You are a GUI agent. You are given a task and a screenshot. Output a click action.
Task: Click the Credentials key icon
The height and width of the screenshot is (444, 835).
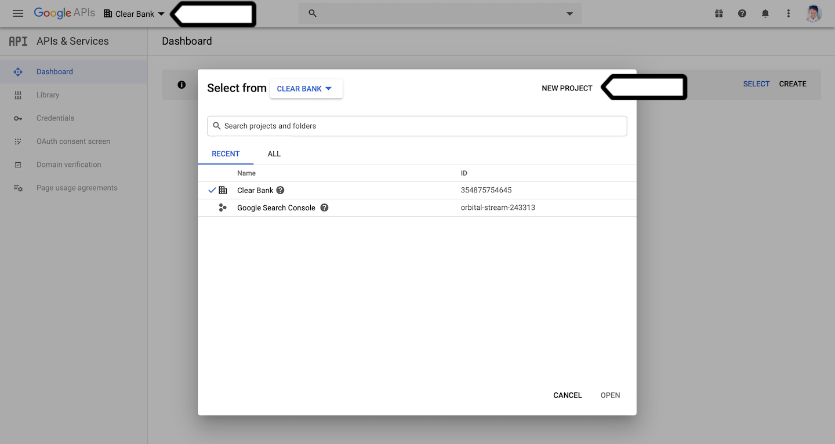click(x=18, y=118)
